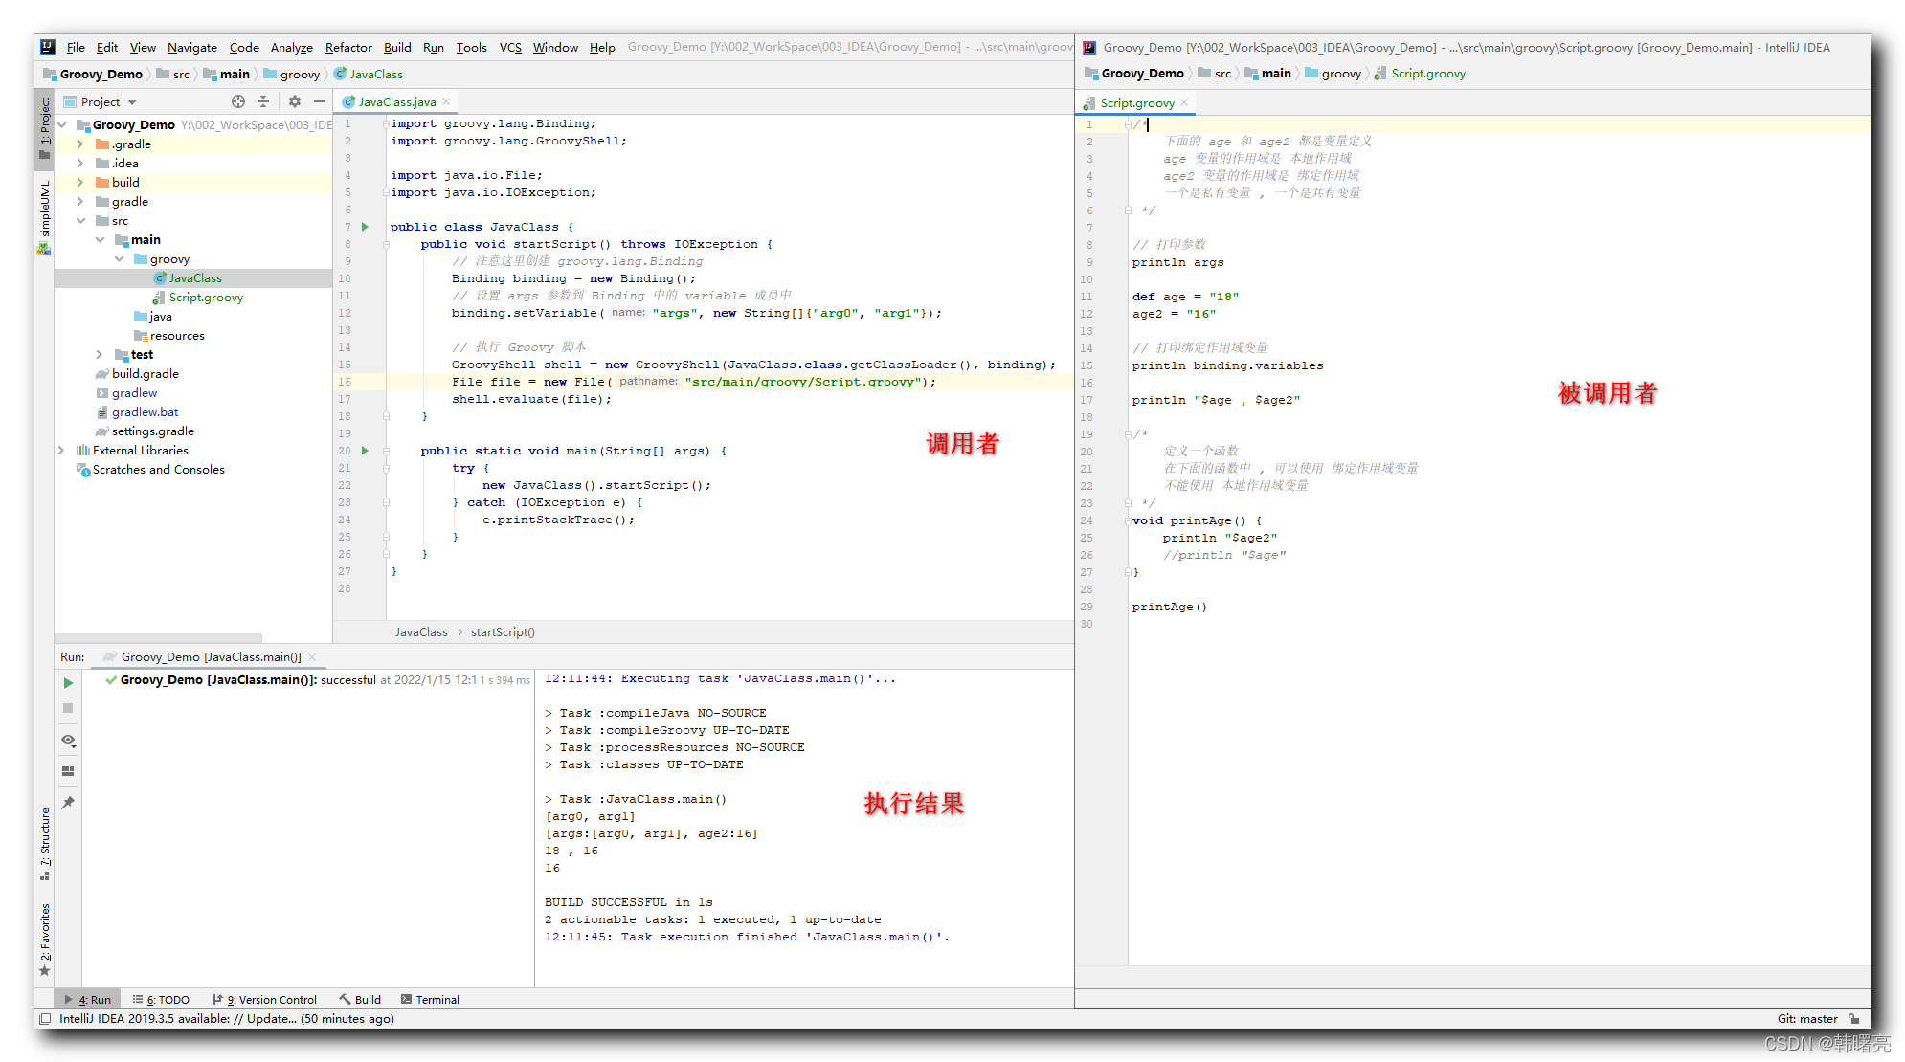The width and height of the screenshot is (1905, 1062).
Task: Click the lock icon in right status bar
Action: point(1854,1019)
